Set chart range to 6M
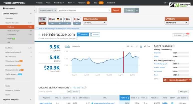The height and width of the screenshot is (104, 193). coord(132,46)
